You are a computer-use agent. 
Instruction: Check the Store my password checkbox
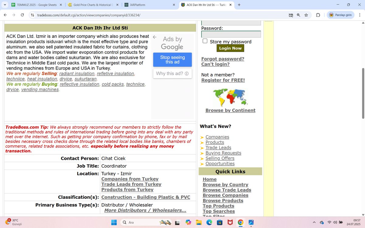tap(205, 41)
